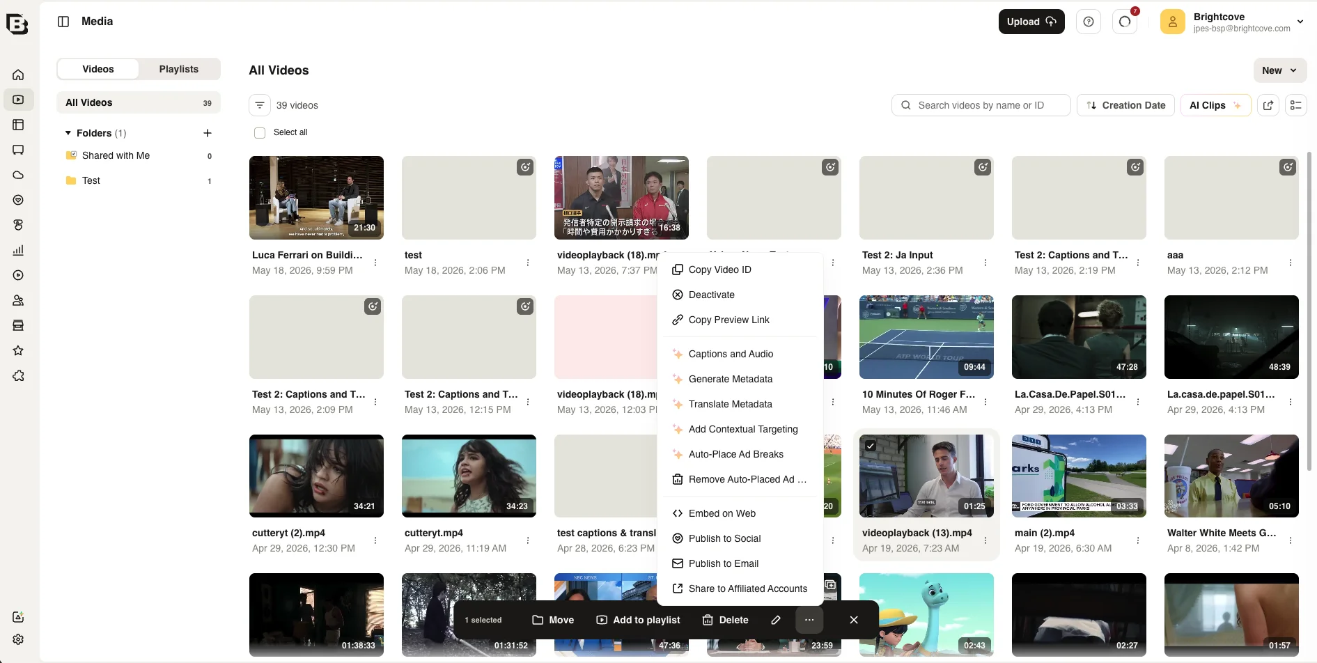Screen dimensions: 1317x663
Task: Click Move in the selection bar
Action: tap(553, 620)
